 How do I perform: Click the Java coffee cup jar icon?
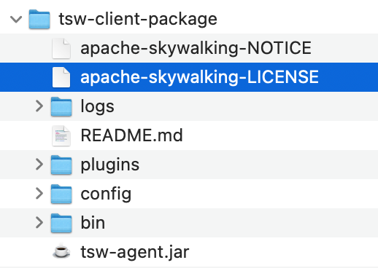point(61,251)
